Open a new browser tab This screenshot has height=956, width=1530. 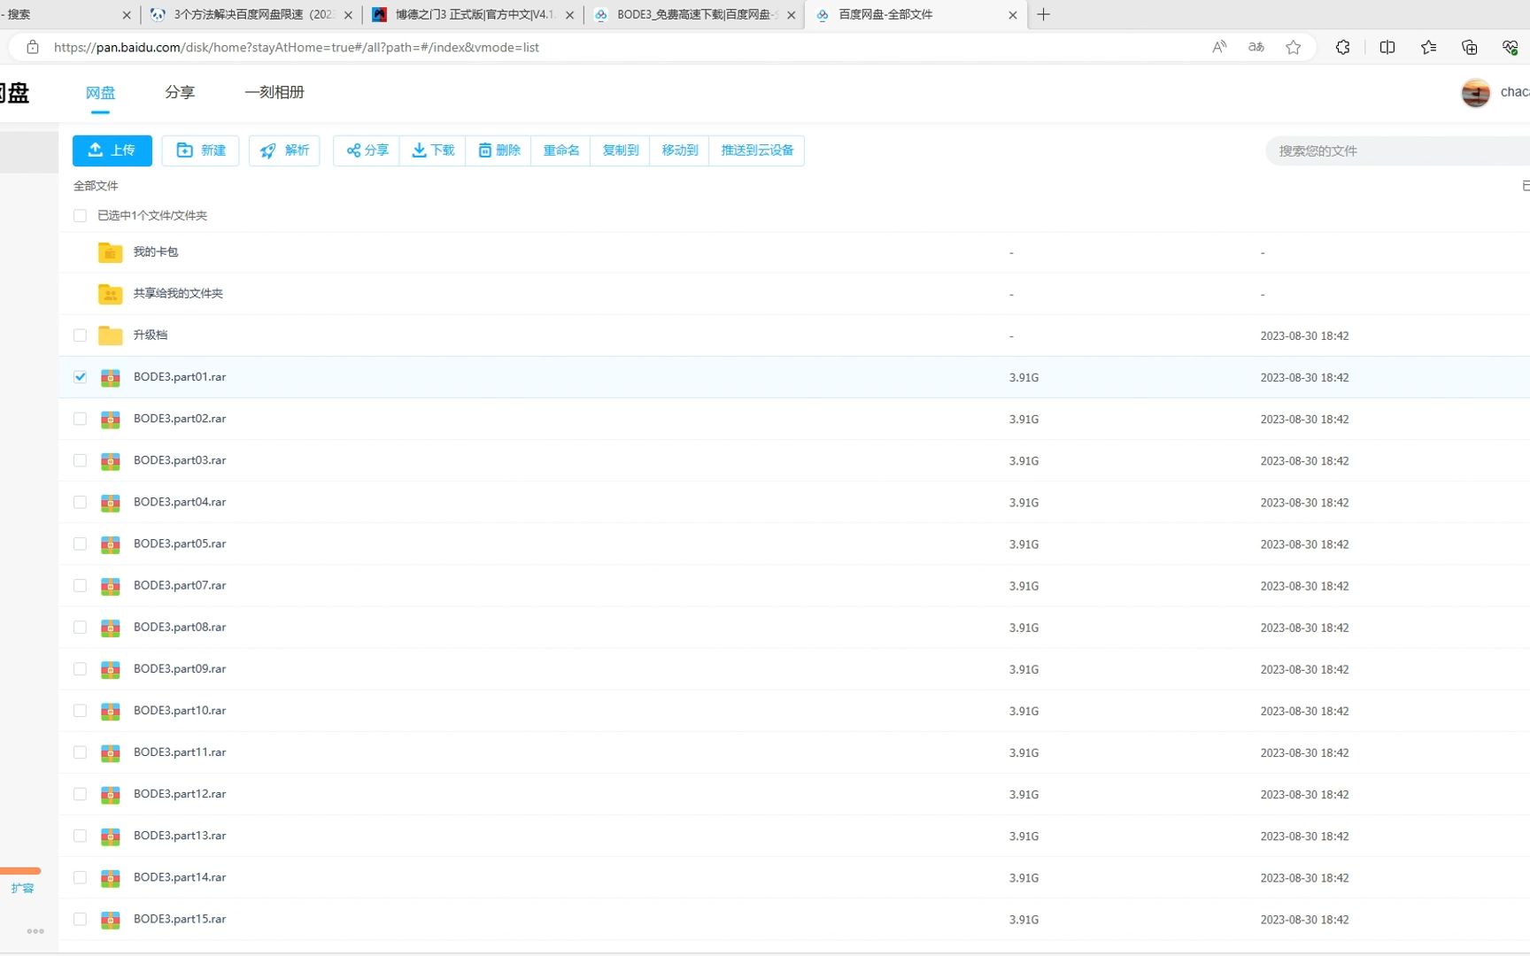click(x=1043, y=14)
